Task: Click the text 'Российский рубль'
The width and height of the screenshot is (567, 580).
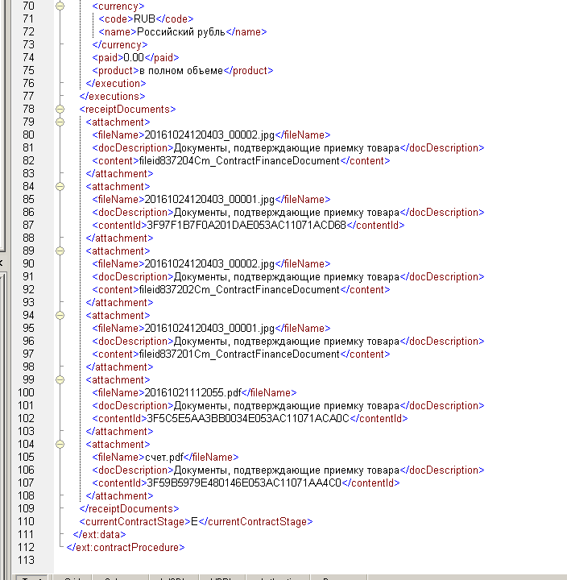Action: click(181, 32)
